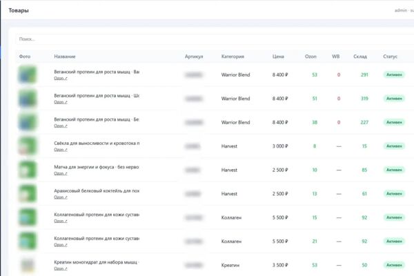
Task: Click Активен status badge for Креатин row
Action: 394,265
